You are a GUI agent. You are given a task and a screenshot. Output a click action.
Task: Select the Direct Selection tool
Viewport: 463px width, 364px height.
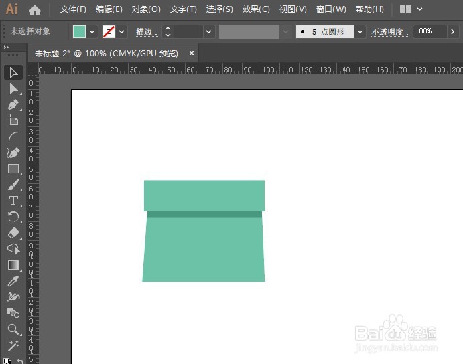point(13,89)
